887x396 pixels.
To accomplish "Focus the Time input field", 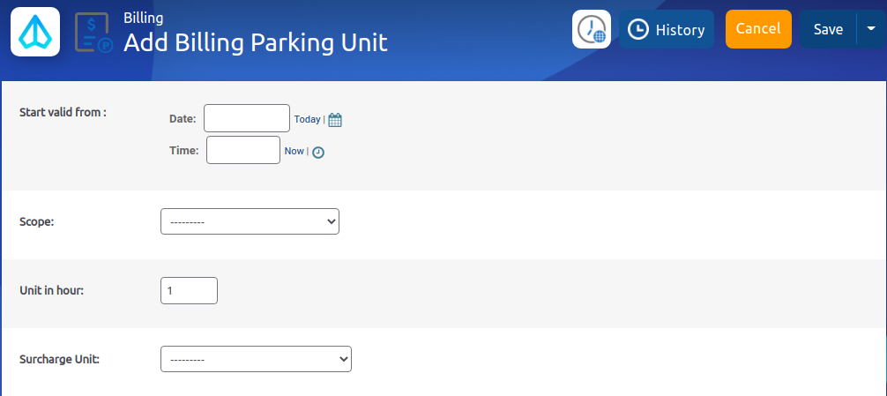I will (243, 150).
